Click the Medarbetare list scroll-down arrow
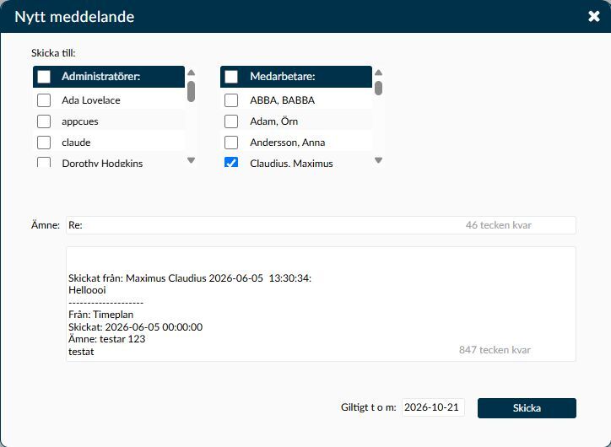Viewport: 611px width, 447px height. 378,160
